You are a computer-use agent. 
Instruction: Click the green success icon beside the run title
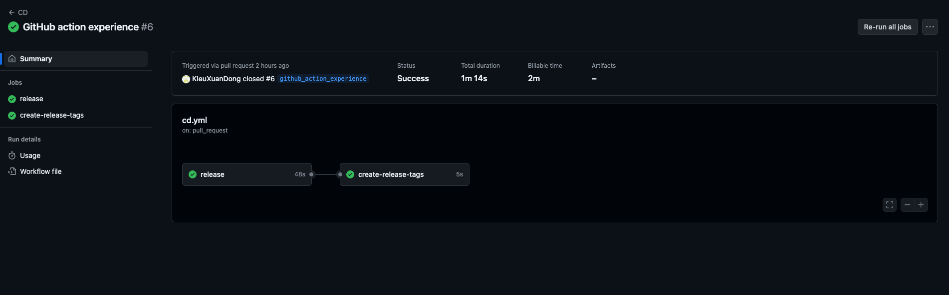tap(13, 27)
